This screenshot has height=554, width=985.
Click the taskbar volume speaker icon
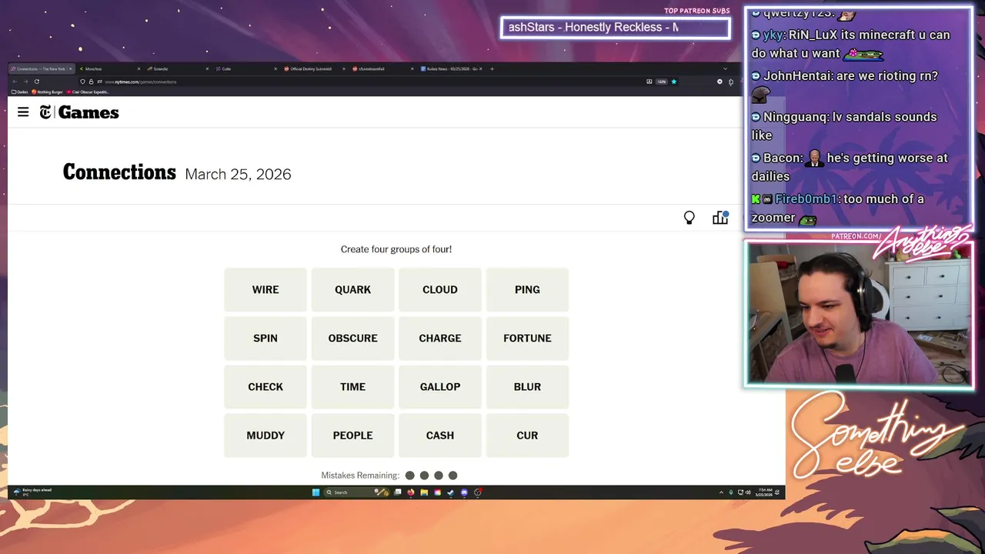pyautogui.click(x=748, y=492)
